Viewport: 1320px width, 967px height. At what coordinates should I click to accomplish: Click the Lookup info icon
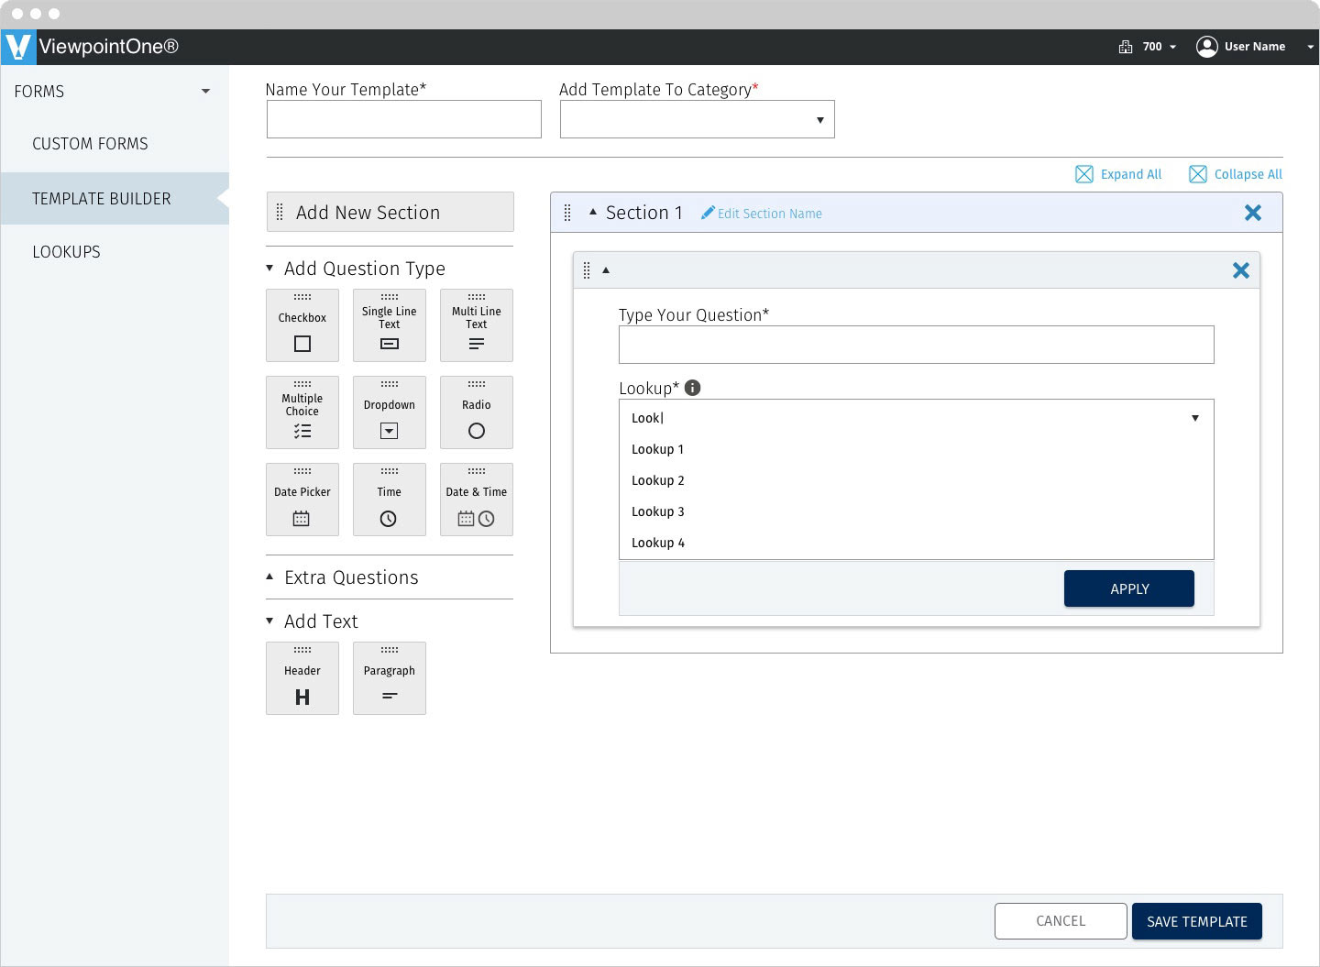pyautogui.click(x=693, y=388)
